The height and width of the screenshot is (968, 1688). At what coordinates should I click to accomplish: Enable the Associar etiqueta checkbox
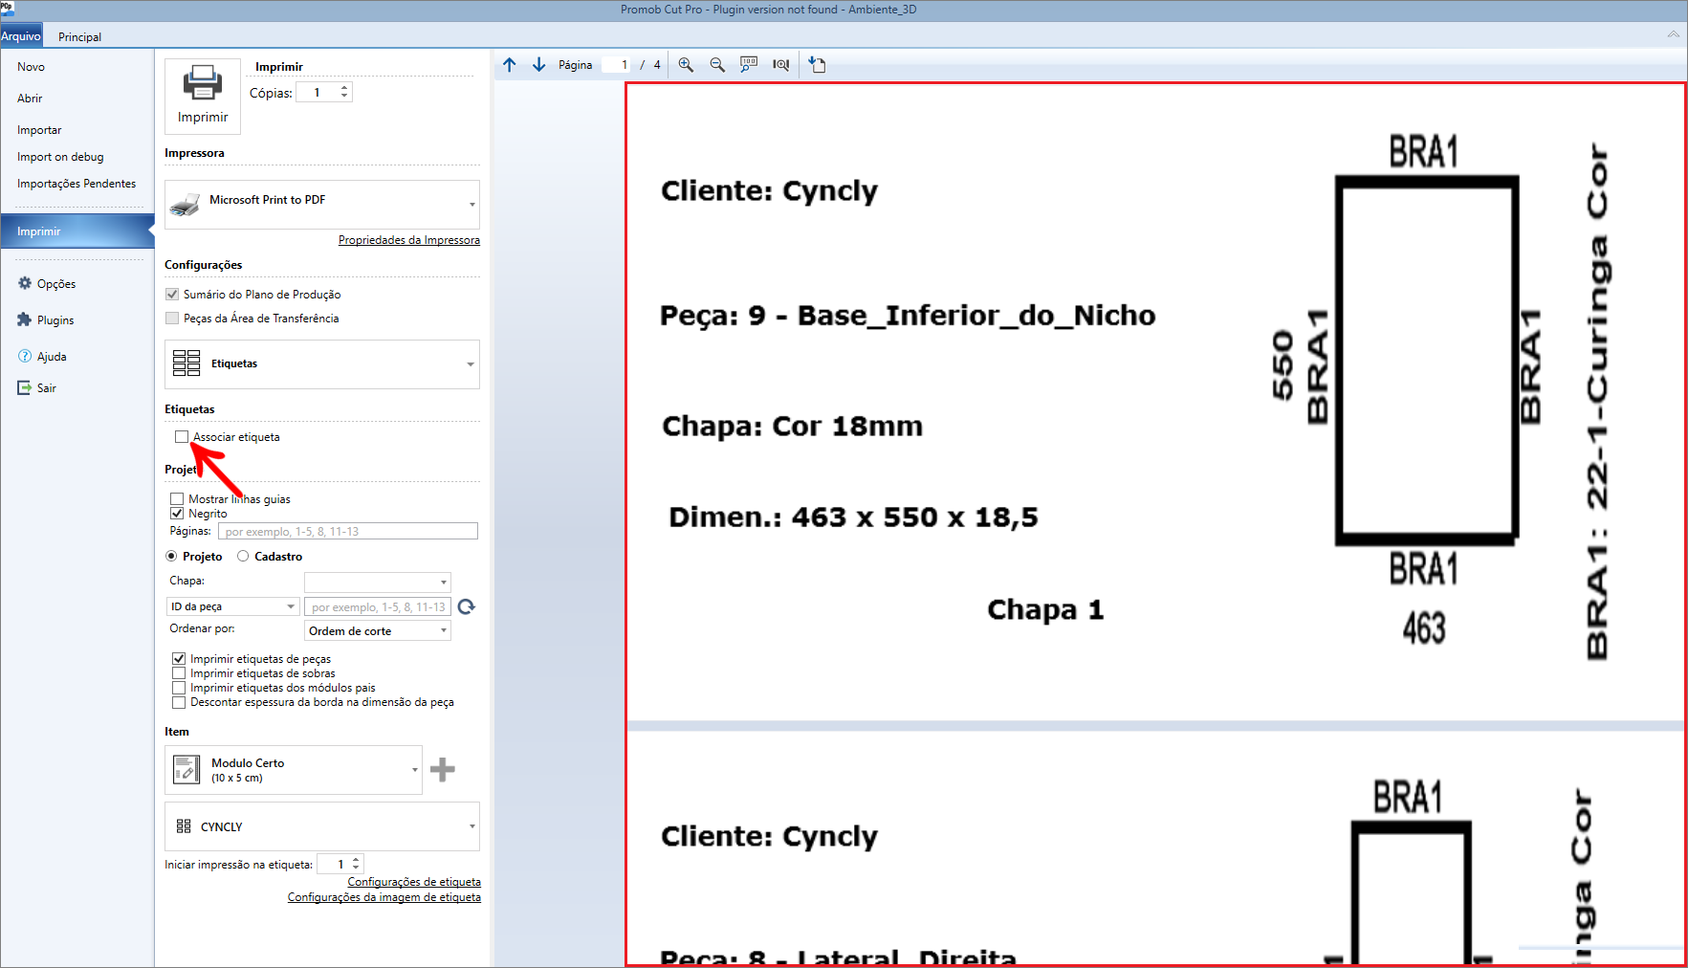pos(182,437)
